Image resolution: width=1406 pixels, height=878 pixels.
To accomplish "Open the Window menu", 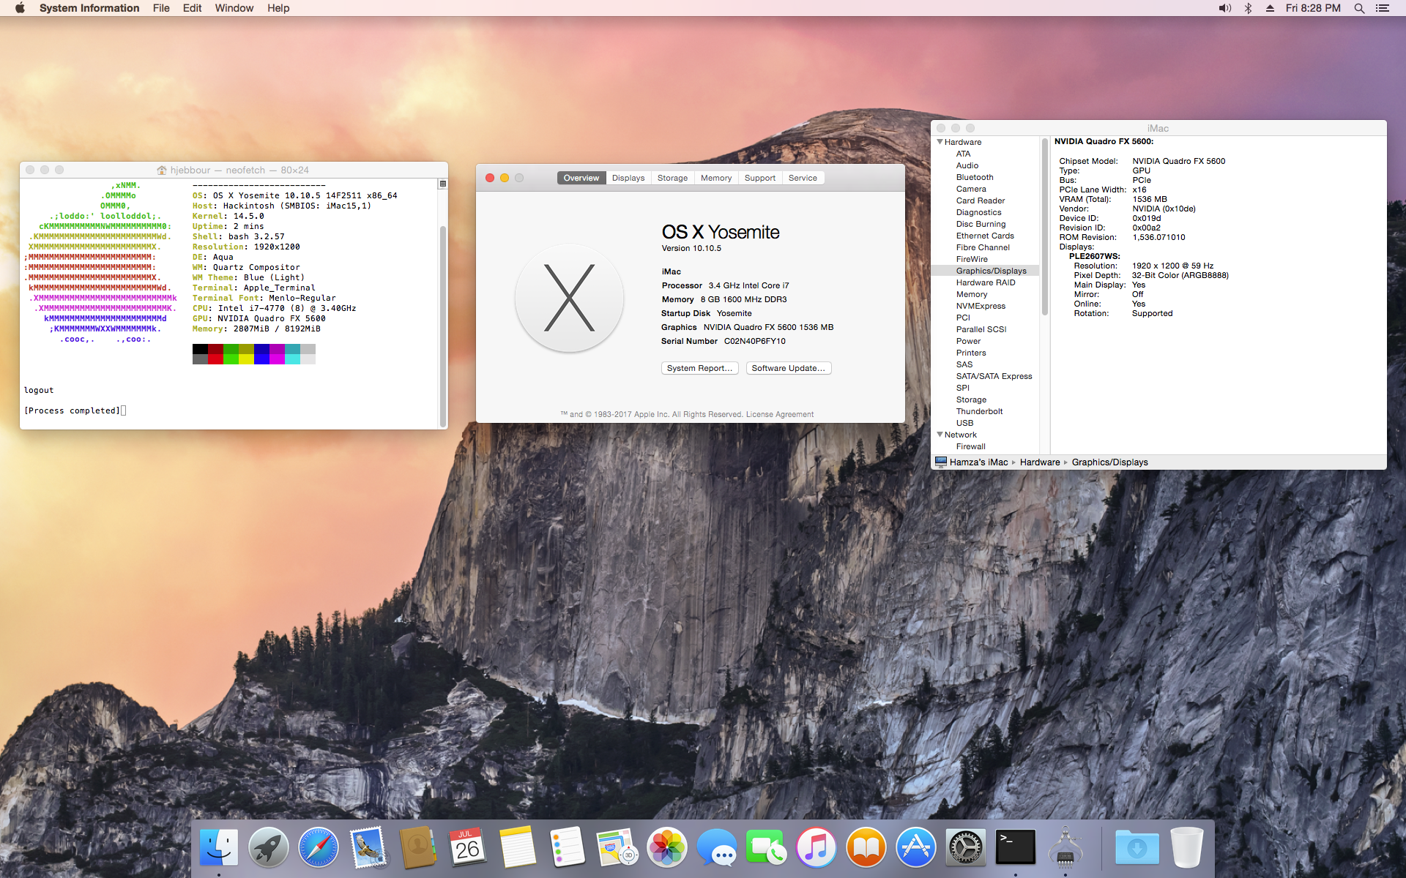I will click(x=234, y=8).
